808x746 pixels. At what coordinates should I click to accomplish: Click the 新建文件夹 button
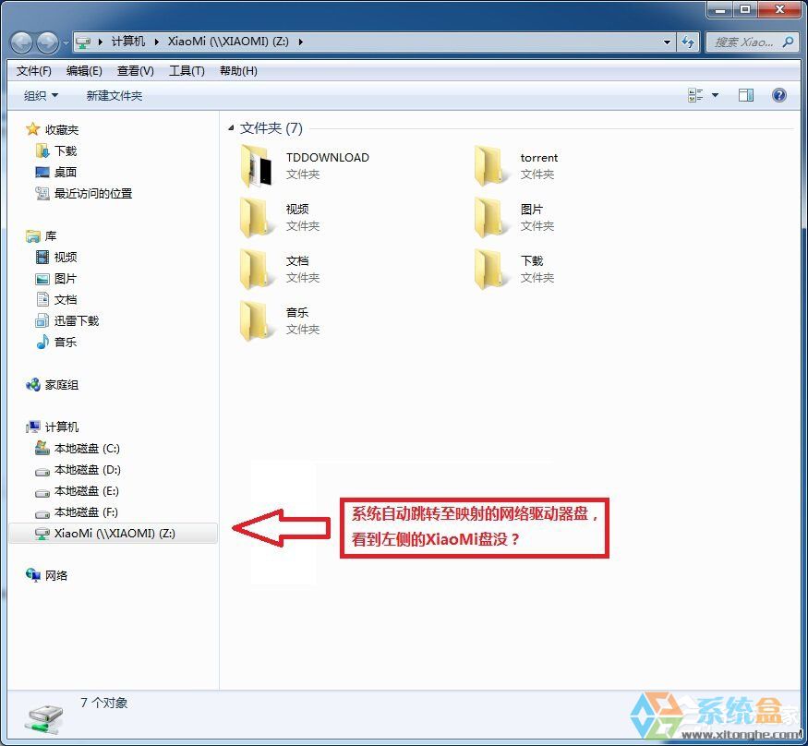(x=115, y=95)
